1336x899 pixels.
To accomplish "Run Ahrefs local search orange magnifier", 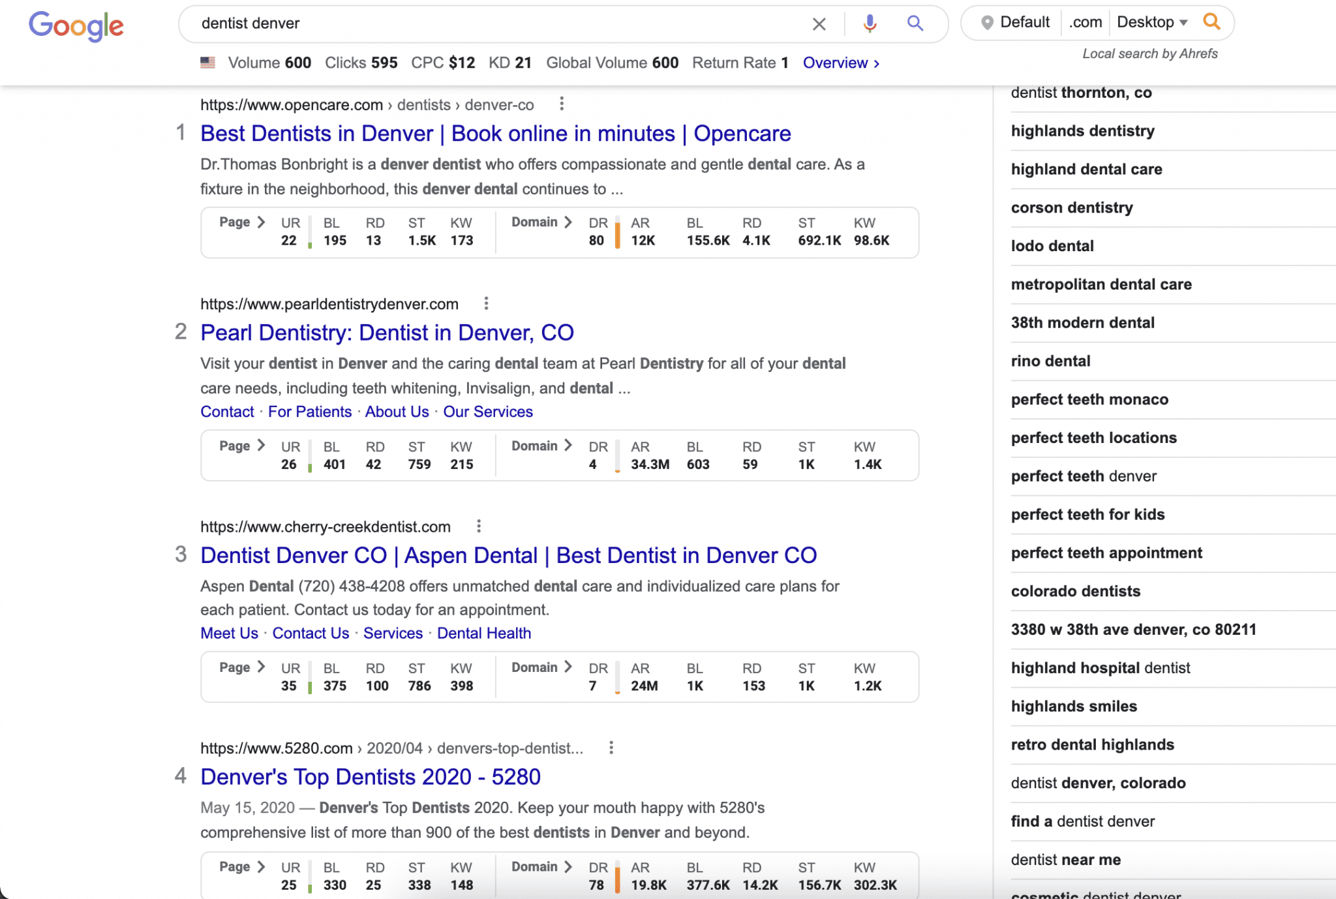I will [x=1211, y=22].
